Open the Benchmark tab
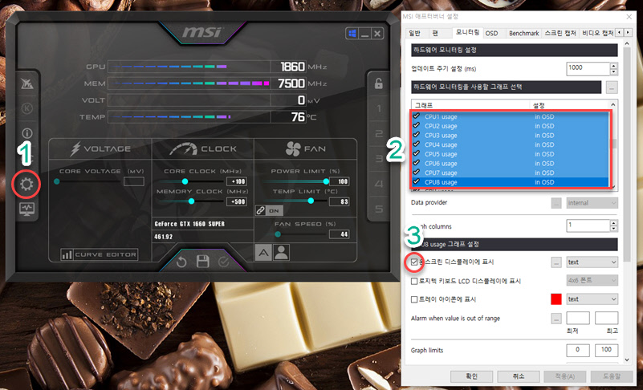This screenshot has width=643, height=390. click(523, 33)
